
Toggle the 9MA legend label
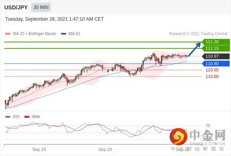pos(36,117)
